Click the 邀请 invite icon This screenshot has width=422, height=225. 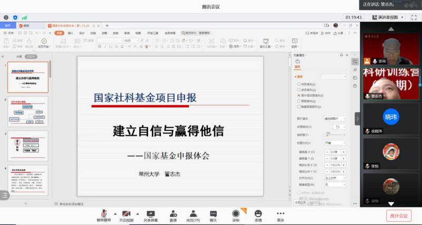coord(173,213)
